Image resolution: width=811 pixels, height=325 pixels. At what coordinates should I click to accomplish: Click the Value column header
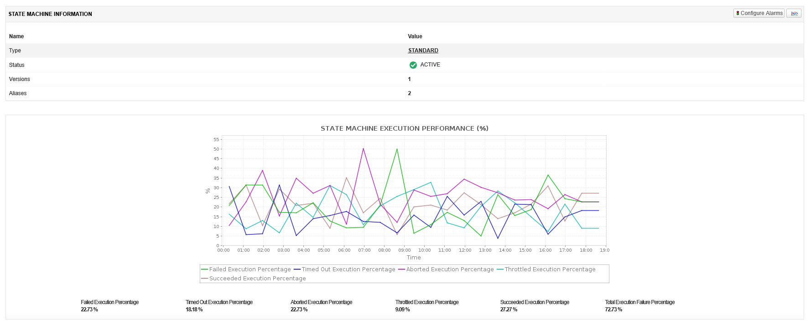[x=415, y=36]
